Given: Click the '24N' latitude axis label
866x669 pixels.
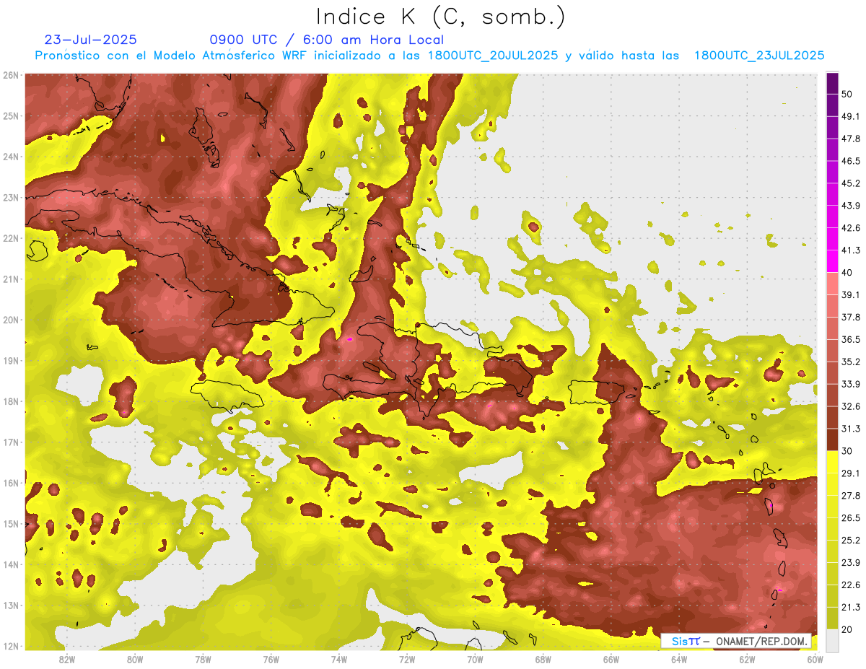Looking at the screenshot, I should pyautogui.click(x=10, y=156).
